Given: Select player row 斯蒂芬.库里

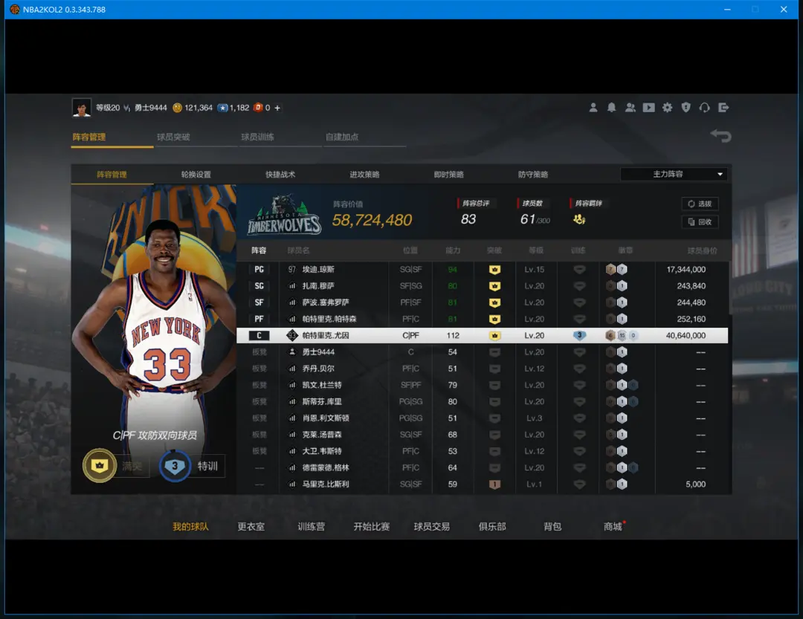Looking at the screenshot, I should pyautogui.click(x=482, y=401).
